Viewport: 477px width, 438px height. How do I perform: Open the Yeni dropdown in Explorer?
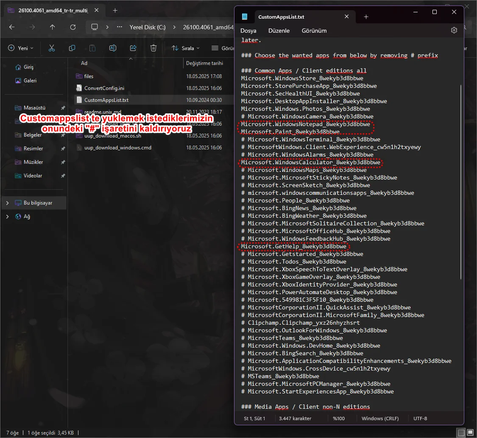[x=21, y=48]
